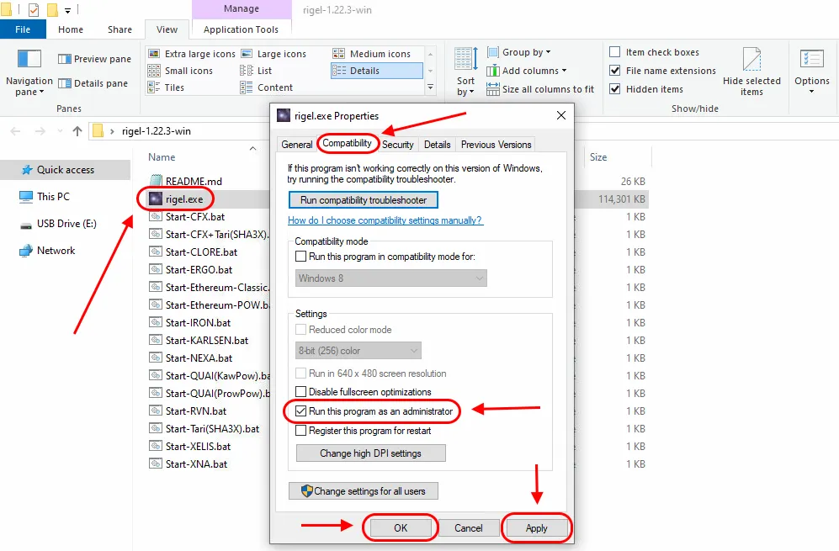Open the File ribbon tab
Screen dimensions: 839x551
[x=23, y=29]
